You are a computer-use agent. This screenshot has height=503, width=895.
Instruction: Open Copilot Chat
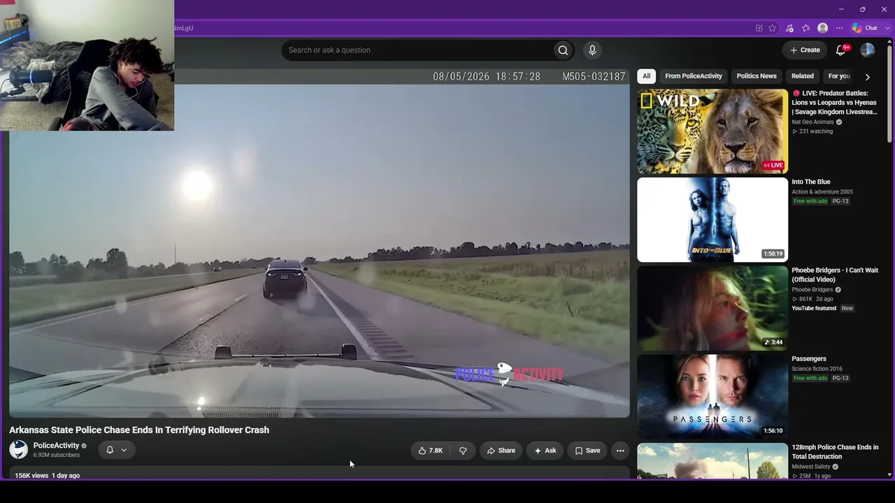click(x=865, y=28)
